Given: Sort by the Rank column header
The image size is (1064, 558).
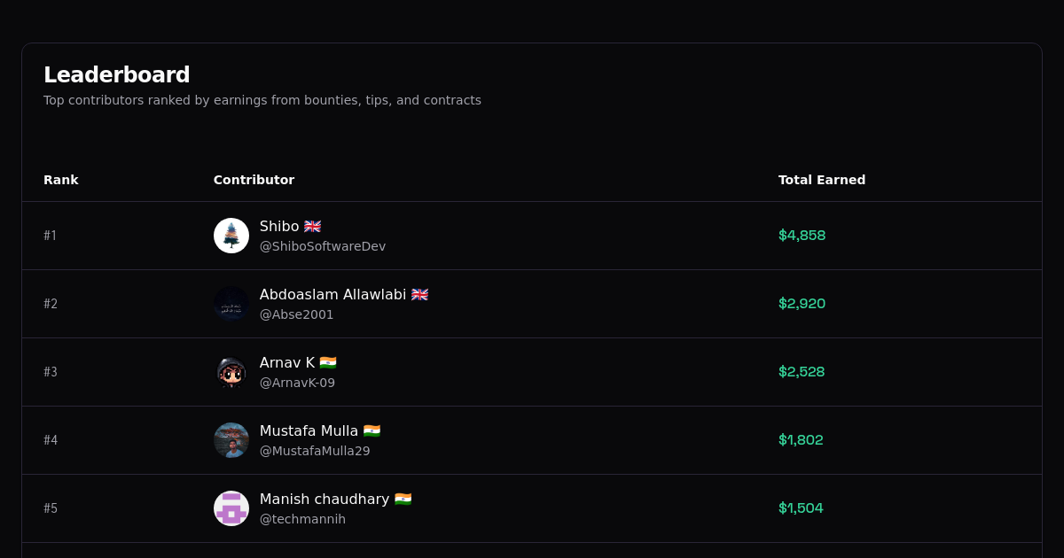Looking at the screenshot, I should click(61, 180).
